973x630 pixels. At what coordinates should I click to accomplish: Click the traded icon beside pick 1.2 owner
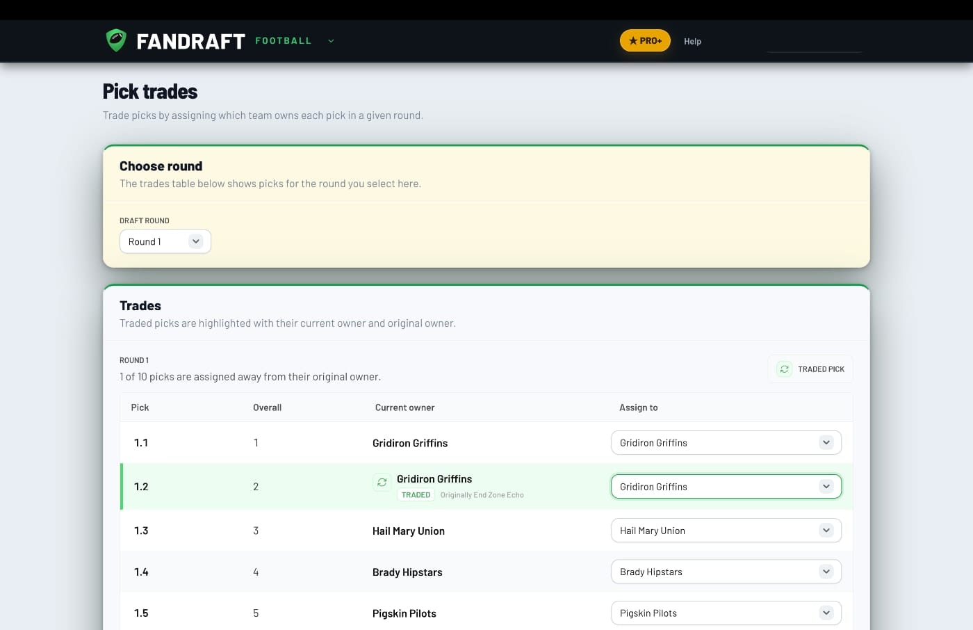[x=382, y=482]
